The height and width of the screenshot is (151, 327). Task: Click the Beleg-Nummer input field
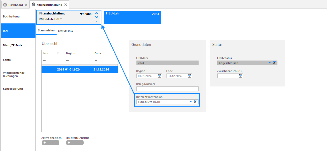[x=167, y=89]
